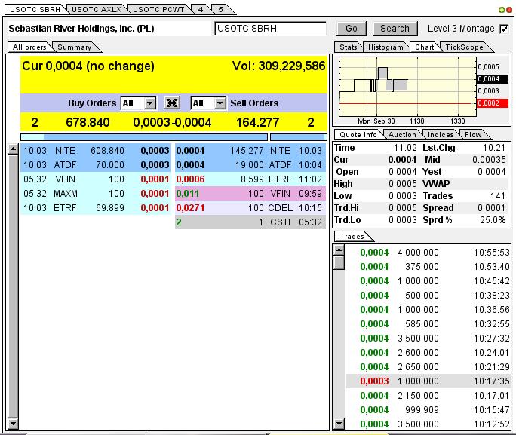Select the NITE buy order for 608.840
516x435 pixels.
tap(96, 151)
